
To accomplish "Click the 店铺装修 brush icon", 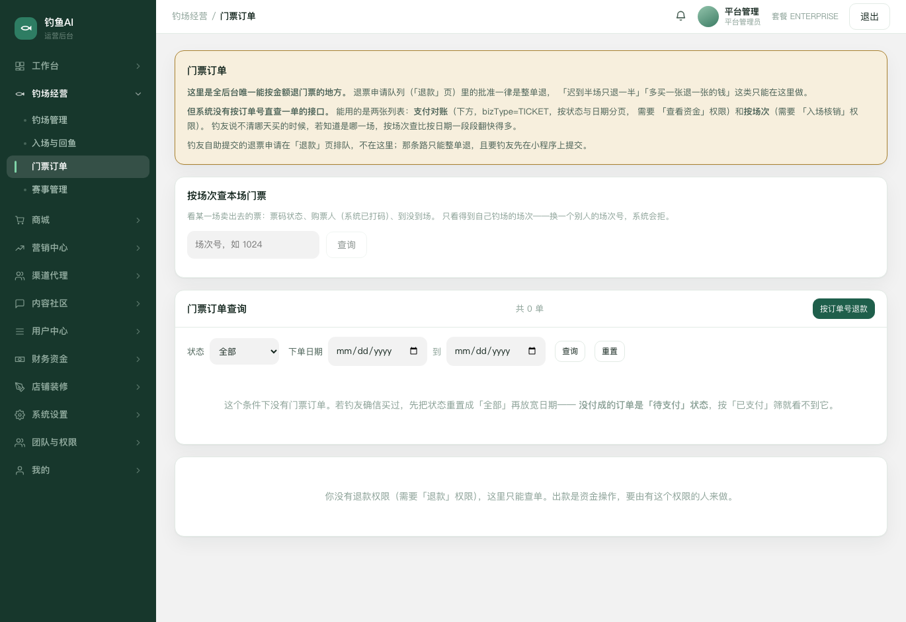I will point(20,387).
